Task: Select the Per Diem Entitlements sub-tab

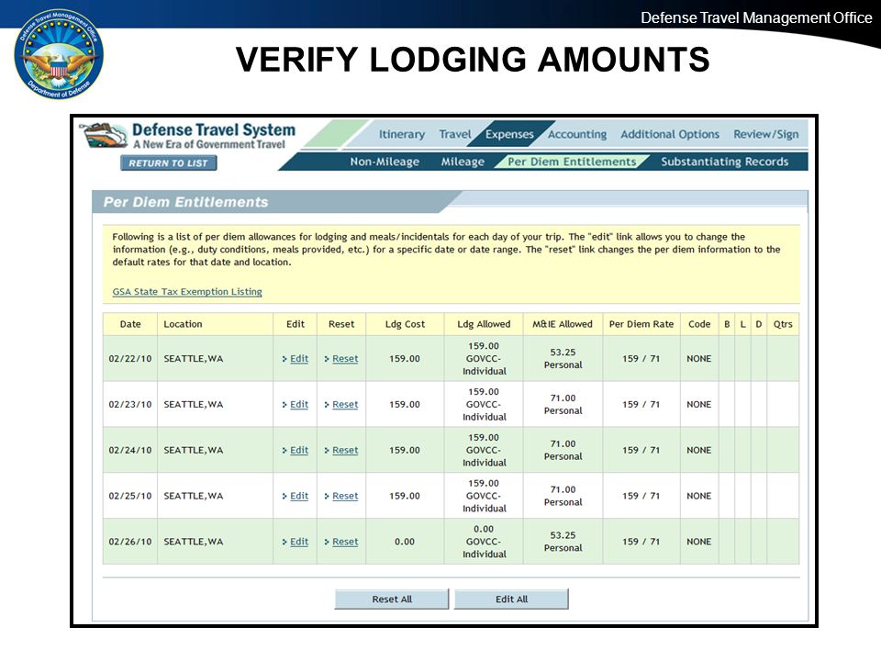Action: pyautogui.click(x=572, y=162)
